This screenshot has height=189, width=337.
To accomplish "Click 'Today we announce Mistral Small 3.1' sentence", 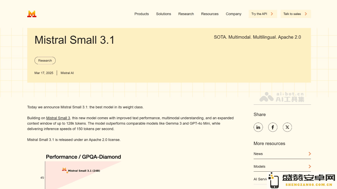I will [x=85, y=107].
